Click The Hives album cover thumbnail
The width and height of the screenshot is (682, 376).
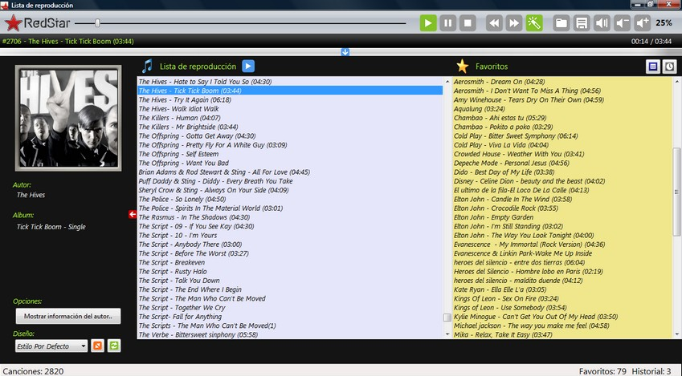pos(68,118)
